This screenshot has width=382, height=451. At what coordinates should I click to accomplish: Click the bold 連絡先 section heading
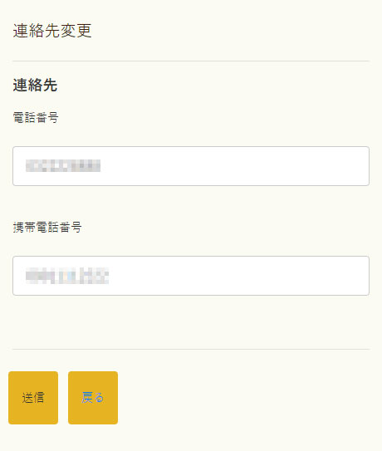pos(35,86)
